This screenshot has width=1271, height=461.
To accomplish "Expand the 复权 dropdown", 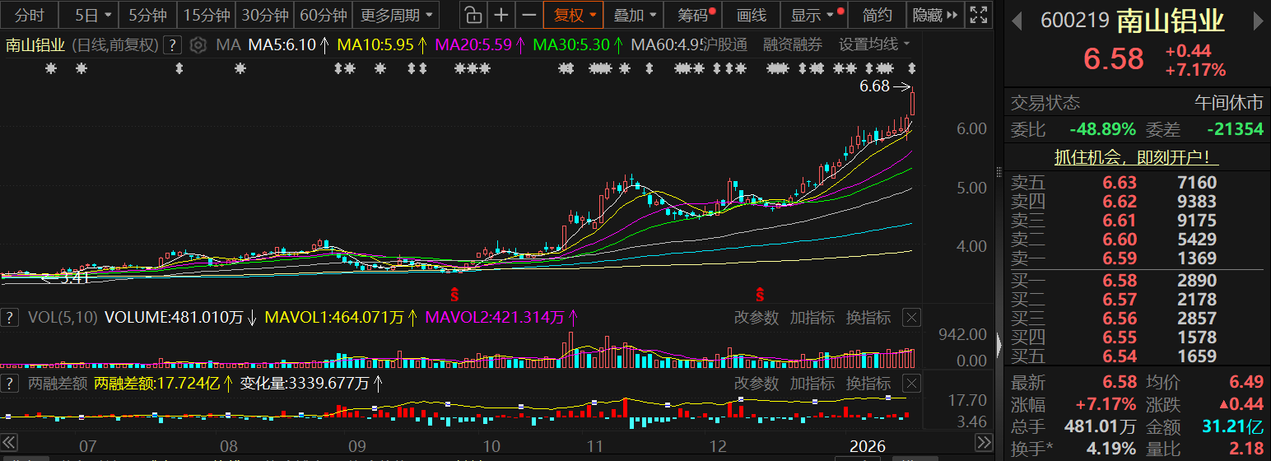I will [x=574, y=15].
